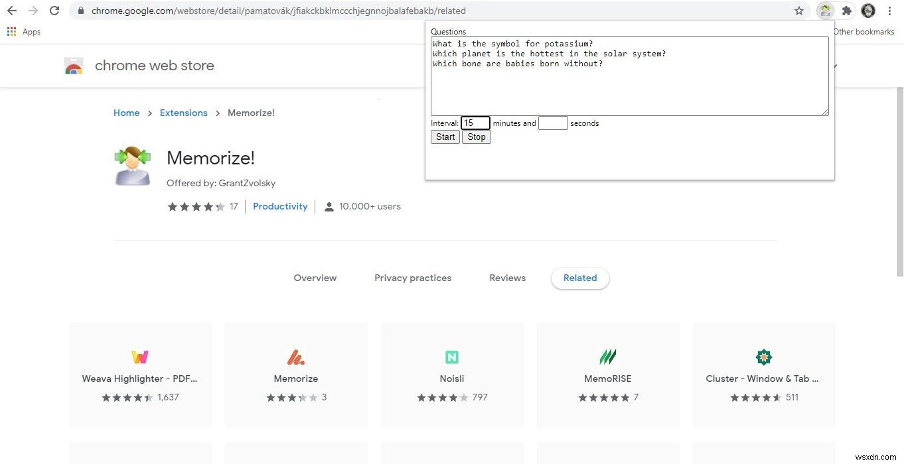Screen dimensions: 904x464
Task: Click the Memorize! extension avatar image
Action: (133, 166)
